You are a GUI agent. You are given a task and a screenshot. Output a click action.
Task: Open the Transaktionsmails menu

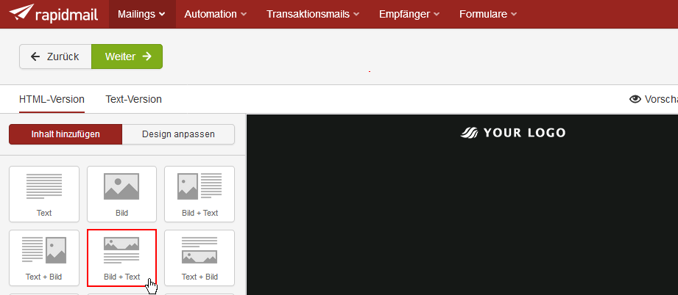[313, 14]
